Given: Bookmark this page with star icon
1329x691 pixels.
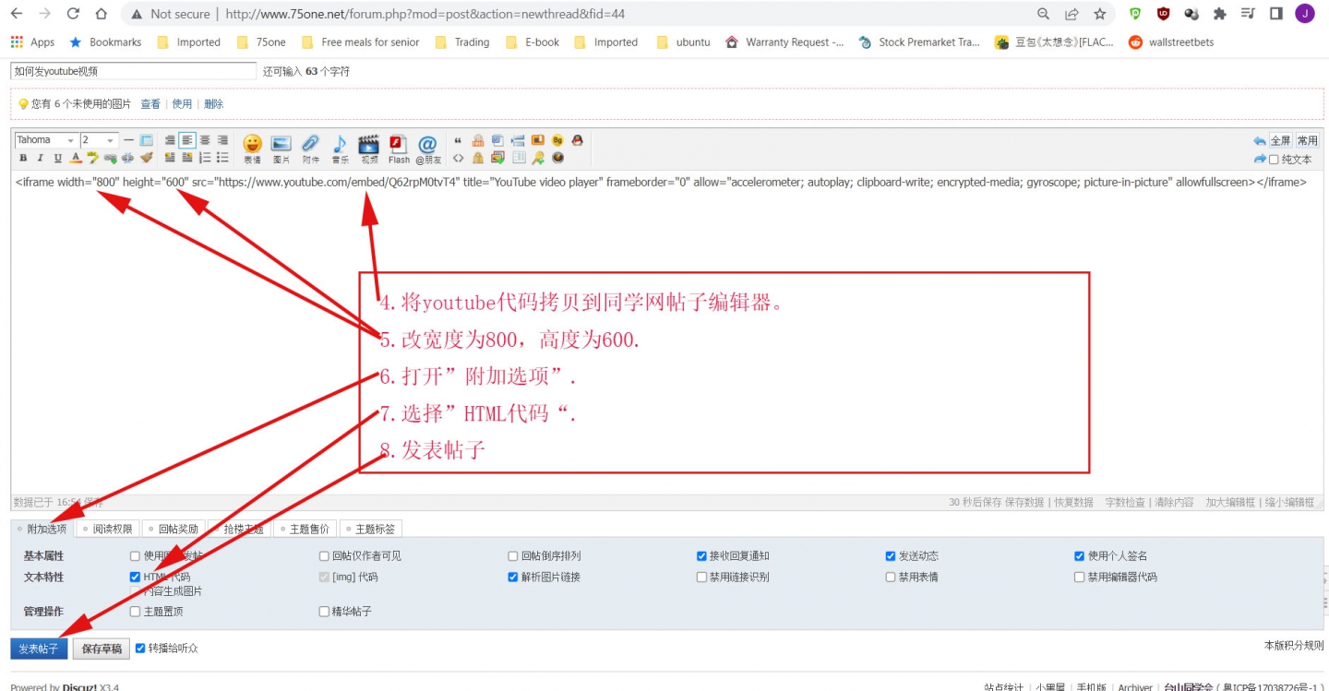Looking at the screenshot, I should [1099, 14].
